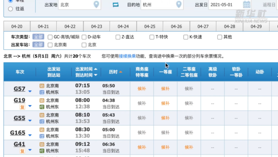Select the 04-28 date tab
The height and width of the screenshot is (157, 278).
coord(230,27)
